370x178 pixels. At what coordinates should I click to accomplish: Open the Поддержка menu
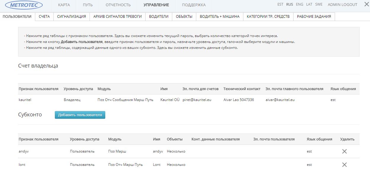[194, 5]
